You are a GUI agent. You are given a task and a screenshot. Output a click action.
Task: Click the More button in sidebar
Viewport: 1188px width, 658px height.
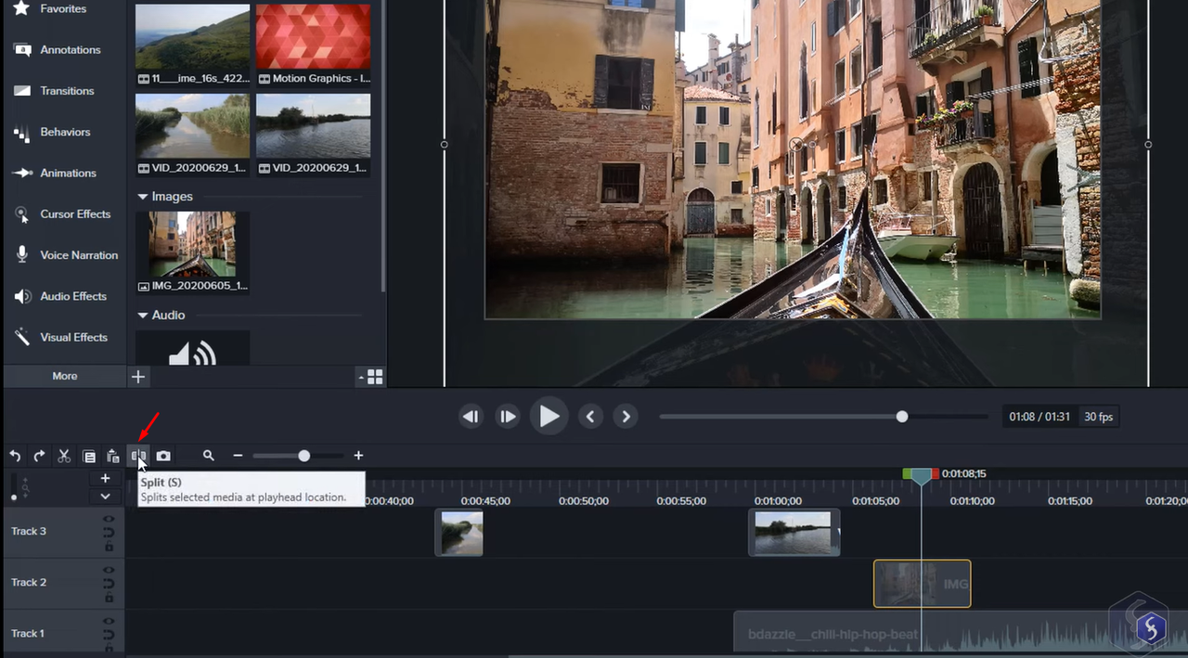pos(64,376)
